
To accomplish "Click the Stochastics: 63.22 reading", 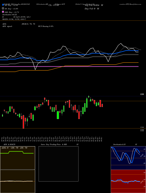I will click(10, 15).
